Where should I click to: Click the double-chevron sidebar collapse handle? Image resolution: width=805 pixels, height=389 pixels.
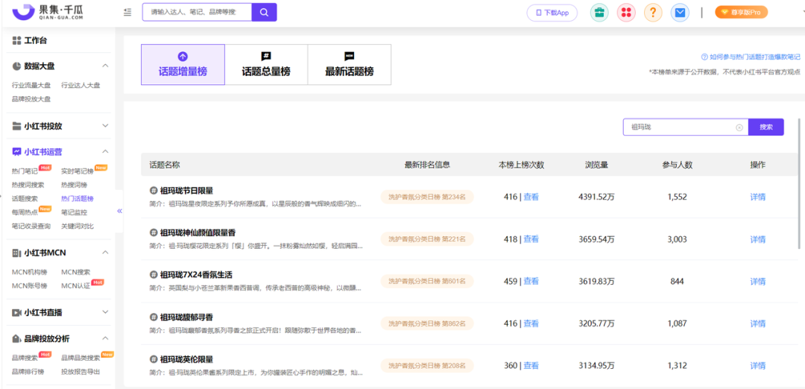[x=119, y=211]
